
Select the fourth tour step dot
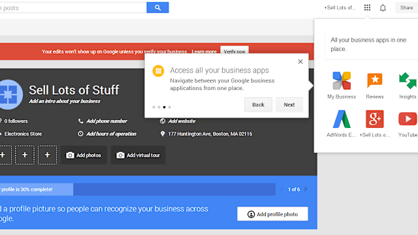tap(170, 107)
